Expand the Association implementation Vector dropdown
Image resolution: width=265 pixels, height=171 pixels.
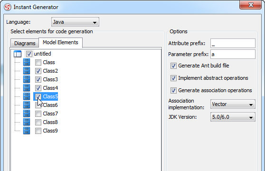(x=233, y=104)
